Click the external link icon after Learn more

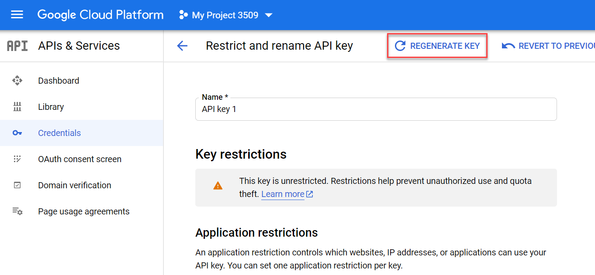(x=309, y=194)
